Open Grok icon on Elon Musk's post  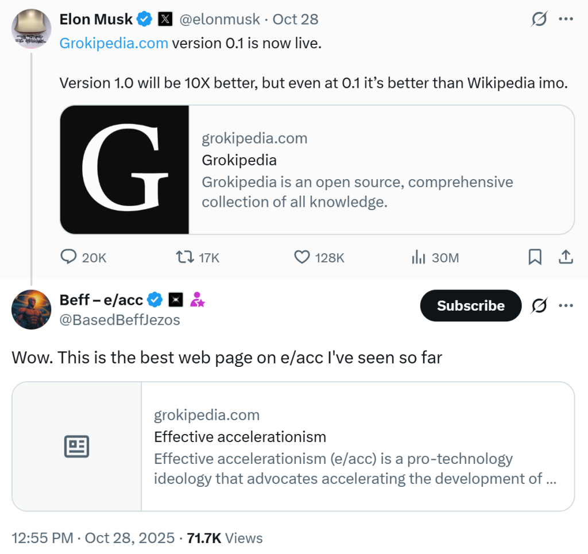tap(539, 20)
